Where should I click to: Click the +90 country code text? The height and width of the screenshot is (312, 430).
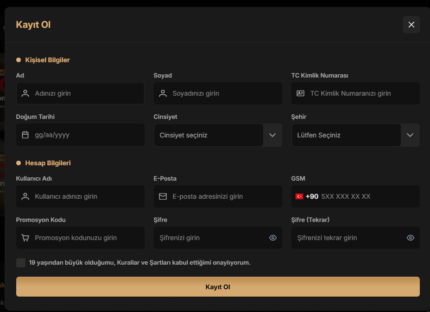[312, 196]
